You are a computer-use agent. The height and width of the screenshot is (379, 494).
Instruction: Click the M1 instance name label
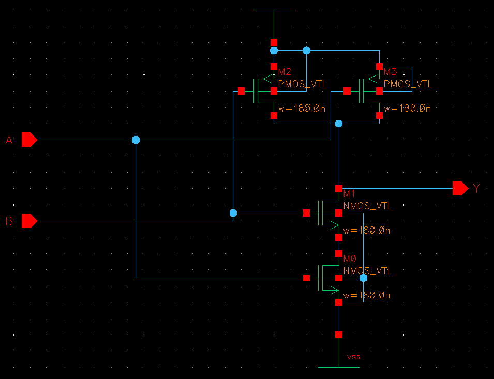349,193
